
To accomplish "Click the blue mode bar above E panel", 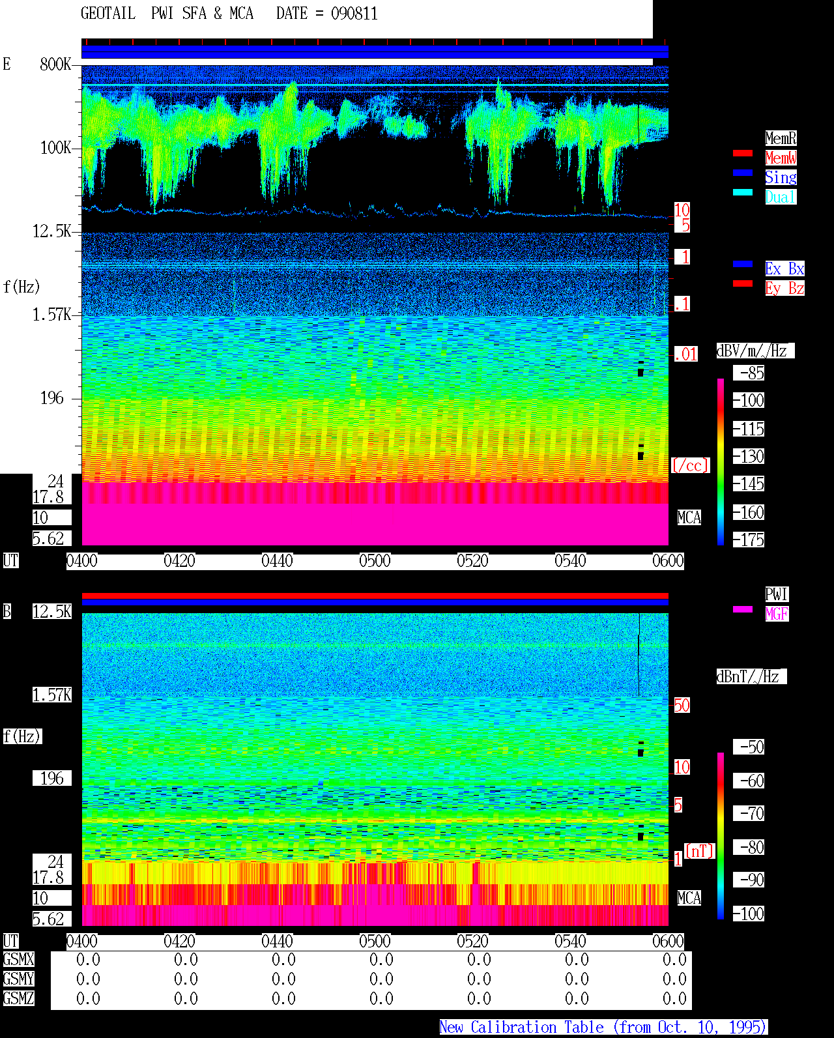I will (375, 52).
